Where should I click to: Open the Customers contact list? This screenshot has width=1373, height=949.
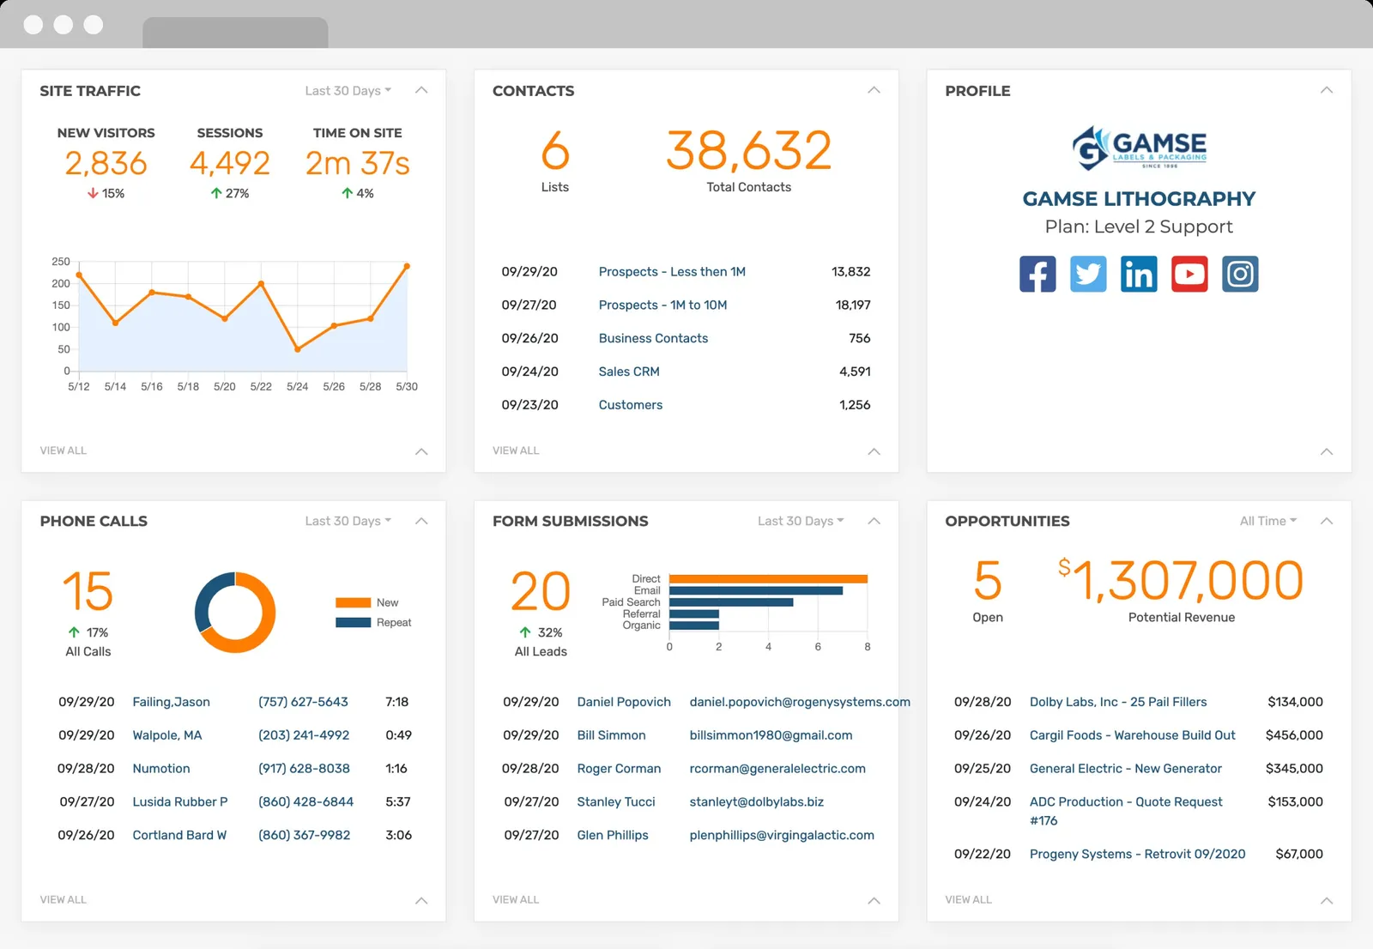coord(631,405)
